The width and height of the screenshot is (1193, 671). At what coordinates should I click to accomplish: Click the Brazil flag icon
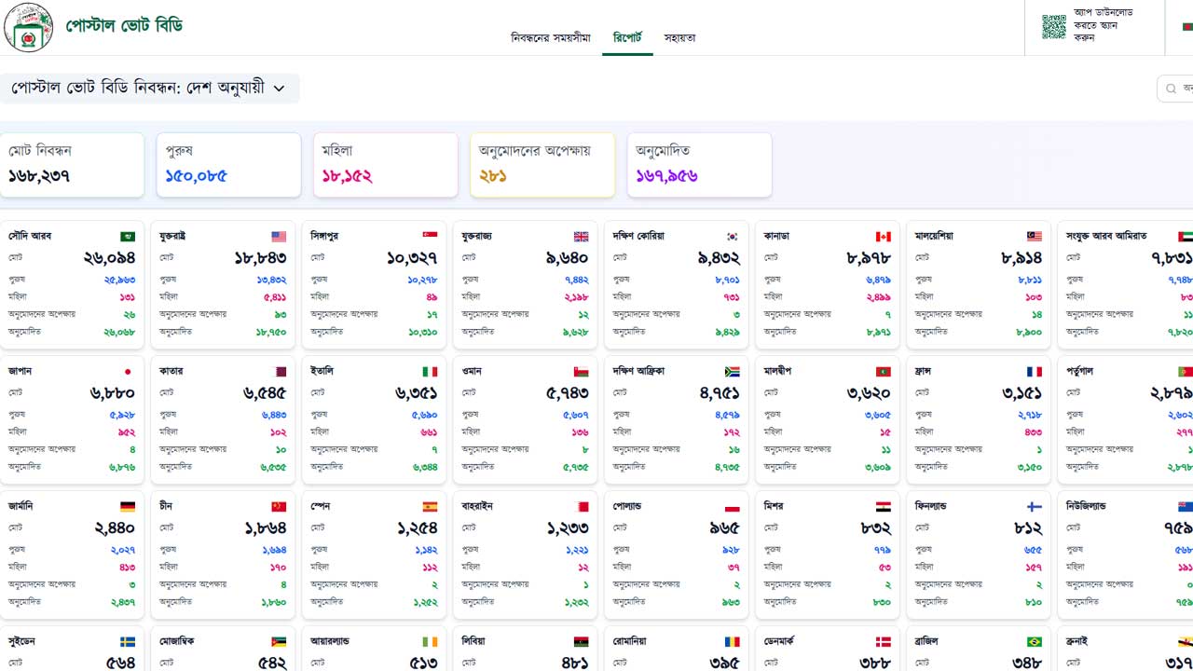(1034, 642)
